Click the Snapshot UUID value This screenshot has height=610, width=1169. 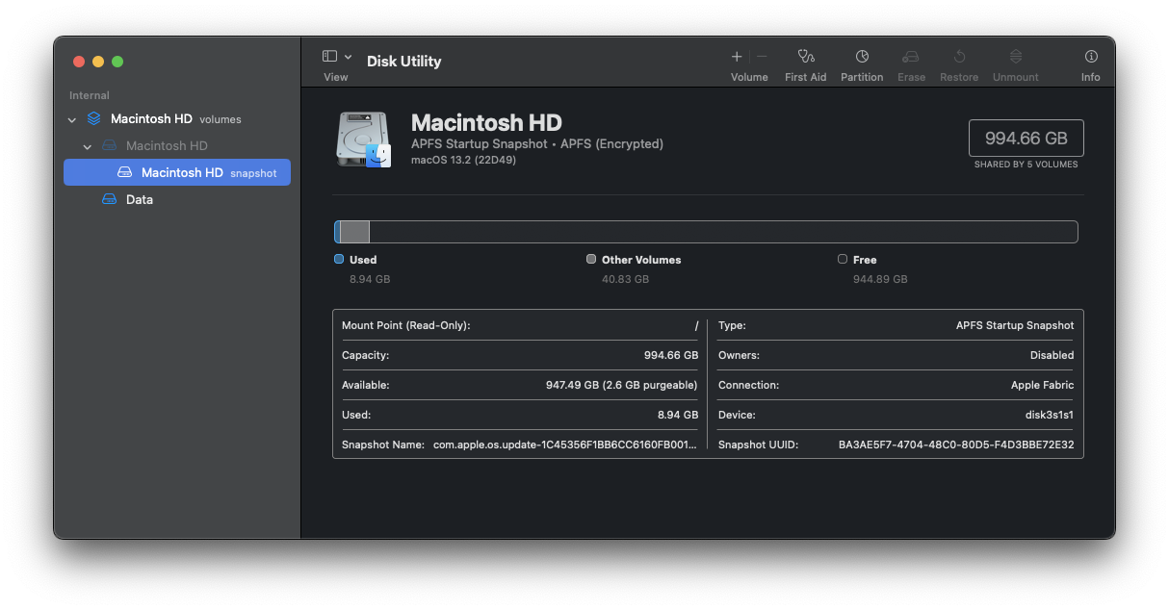click(956, 445)
